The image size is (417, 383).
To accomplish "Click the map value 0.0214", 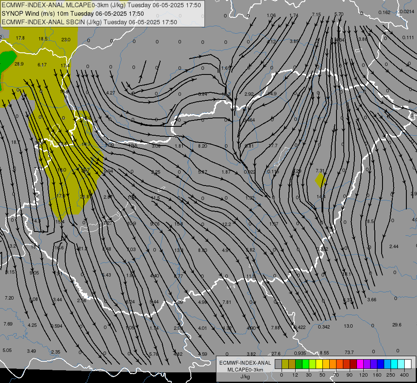I will [407, 11].
